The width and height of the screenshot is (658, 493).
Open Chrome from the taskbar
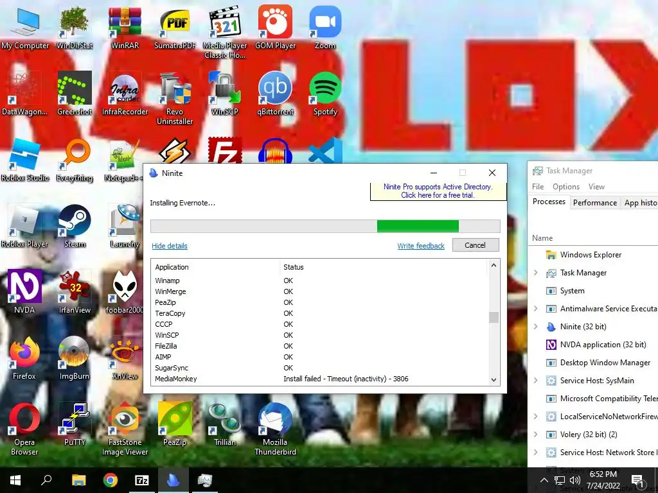tap(111, 480)
